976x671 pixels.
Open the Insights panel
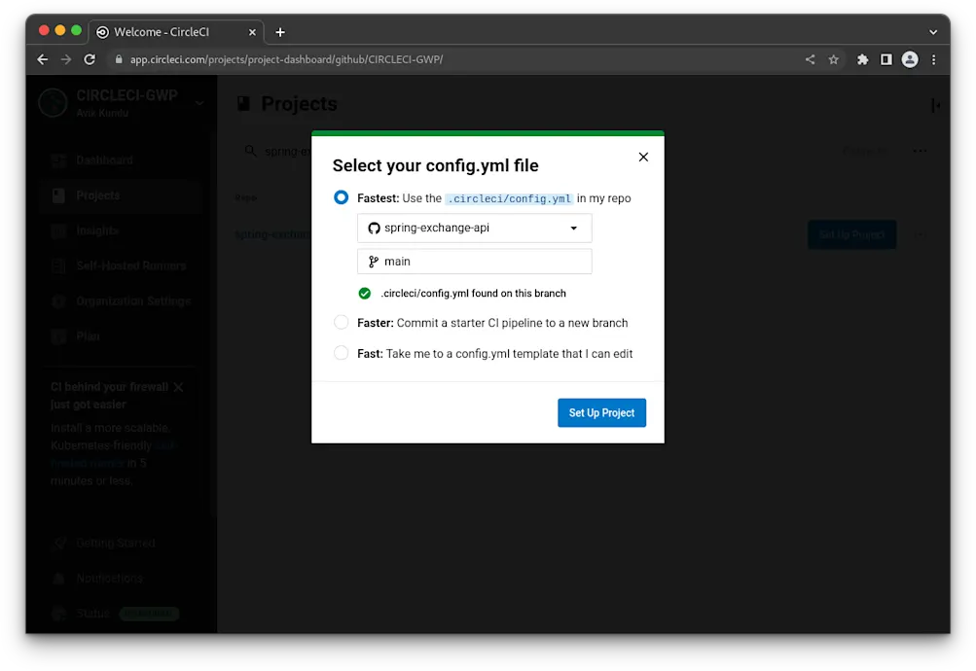(92, 230)
